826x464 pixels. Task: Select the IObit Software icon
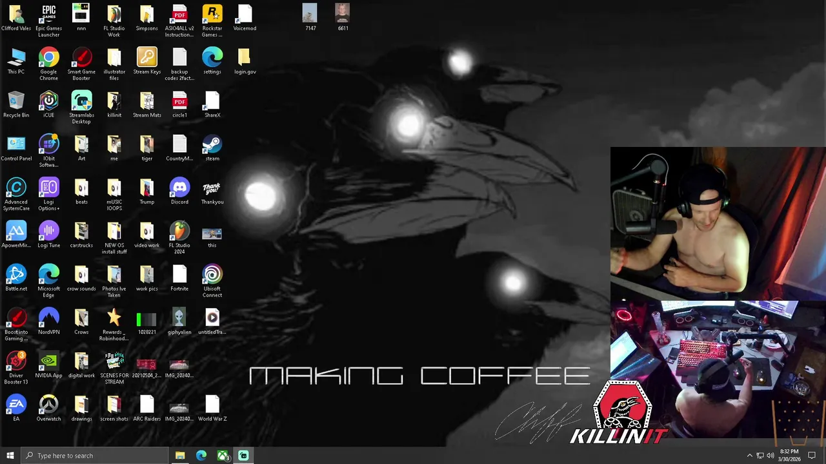[48, 151]
